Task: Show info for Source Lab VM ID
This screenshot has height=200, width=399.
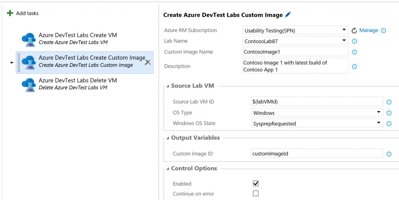Action: pyautogui.click(x=389, y=102)
